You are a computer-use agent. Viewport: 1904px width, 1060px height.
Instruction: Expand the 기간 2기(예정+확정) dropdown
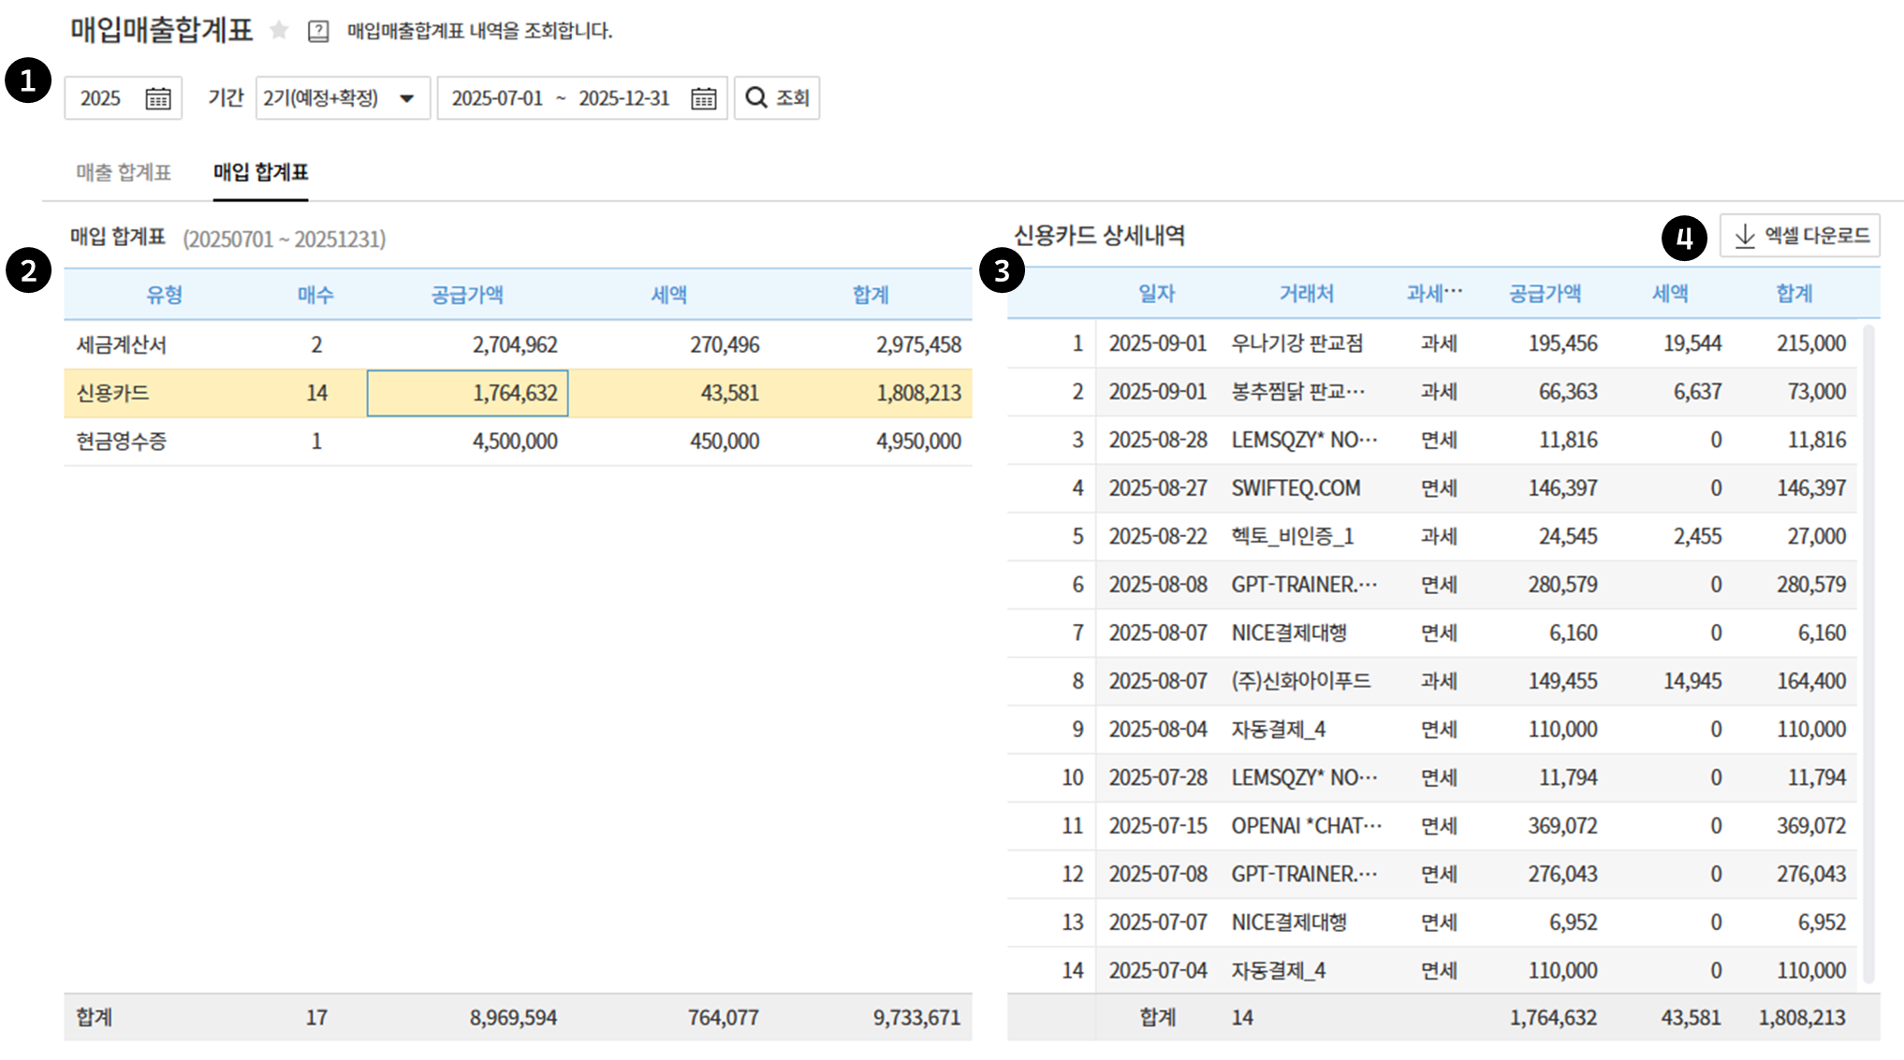click(342, 98)
